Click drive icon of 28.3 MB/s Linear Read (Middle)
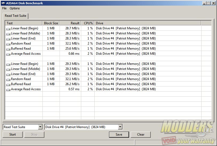This screenshot has width=217, height=146. [x=8, y=34]
